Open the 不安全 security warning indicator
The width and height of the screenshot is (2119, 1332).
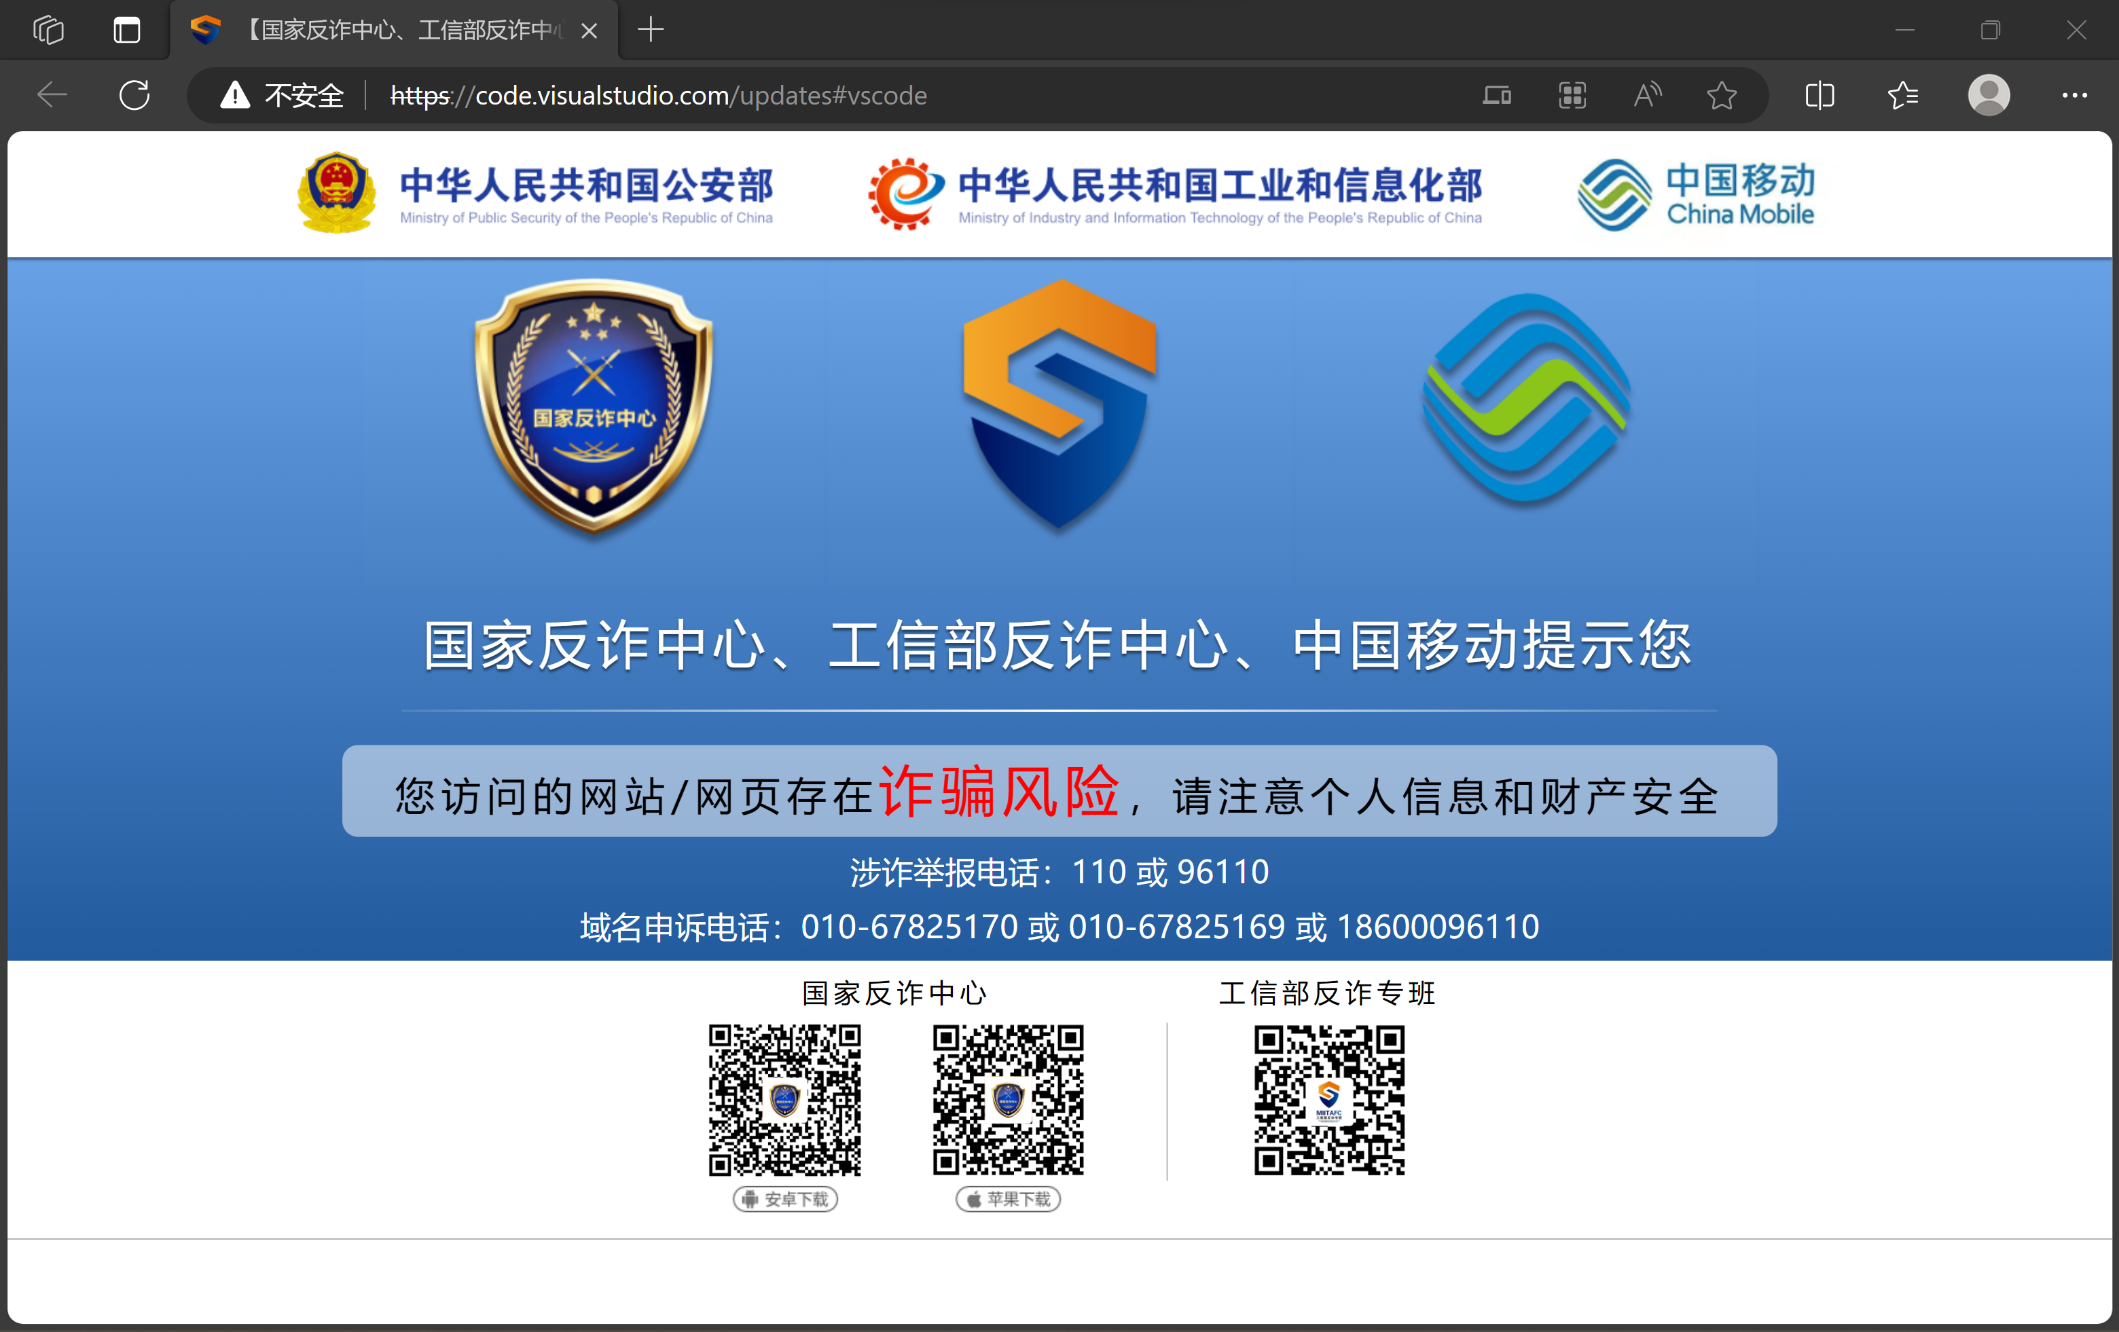point(282,95)
